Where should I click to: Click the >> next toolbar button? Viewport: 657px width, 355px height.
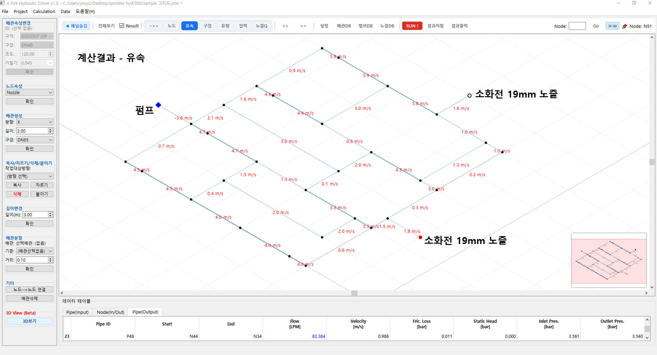pos(303,26)
